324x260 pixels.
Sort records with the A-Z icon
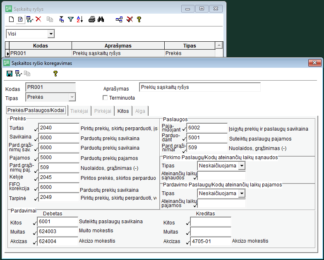(80, 19)
